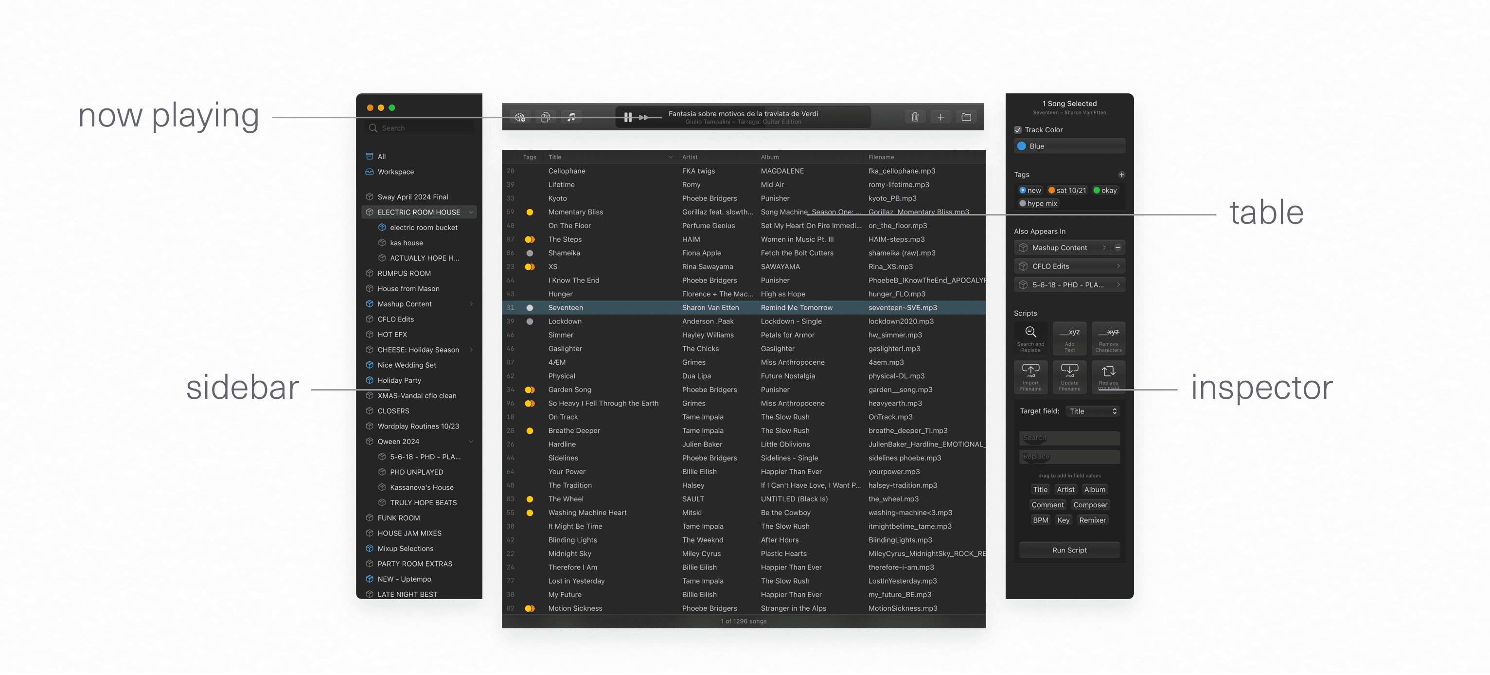Collapse the ELECTRIC ROOM HOUSE folder
The height and width of the screenshot is (675, 1490).
coord(471,213)
